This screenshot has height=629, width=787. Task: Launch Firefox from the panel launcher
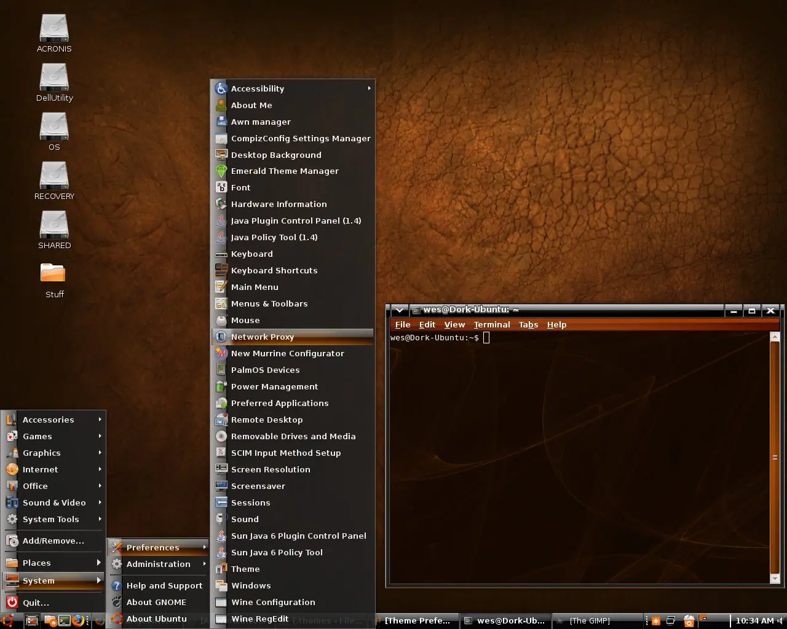click(78, 620)
